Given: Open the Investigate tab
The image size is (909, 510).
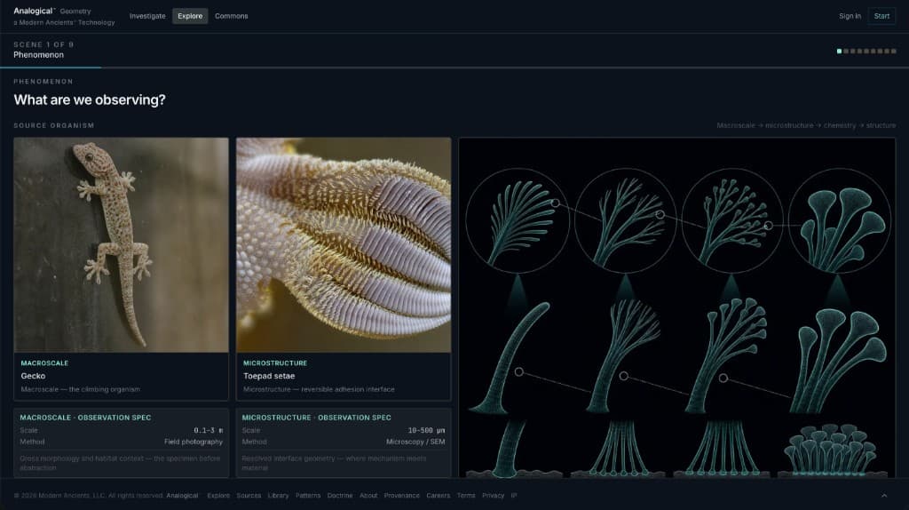Looking at the screenshot, I should (147, 16).
